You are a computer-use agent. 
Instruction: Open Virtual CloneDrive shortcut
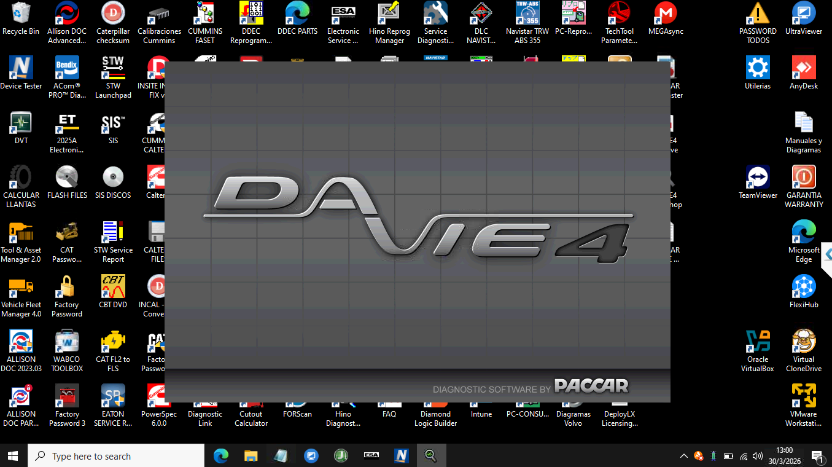tap(804, 351)
